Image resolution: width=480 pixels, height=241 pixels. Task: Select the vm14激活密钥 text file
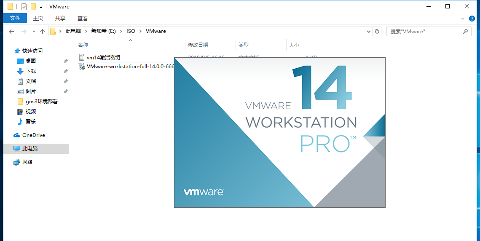coord(103,57)
